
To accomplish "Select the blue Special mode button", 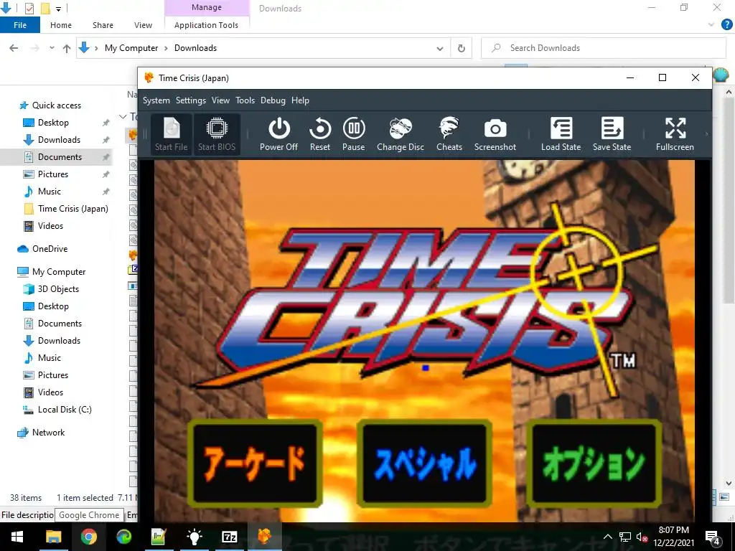I will 425,463.
